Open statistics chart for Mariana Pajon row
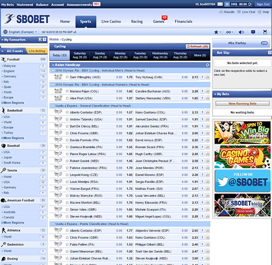The height and width of the screenshot is (265, 272). click(x=207, y=91)
